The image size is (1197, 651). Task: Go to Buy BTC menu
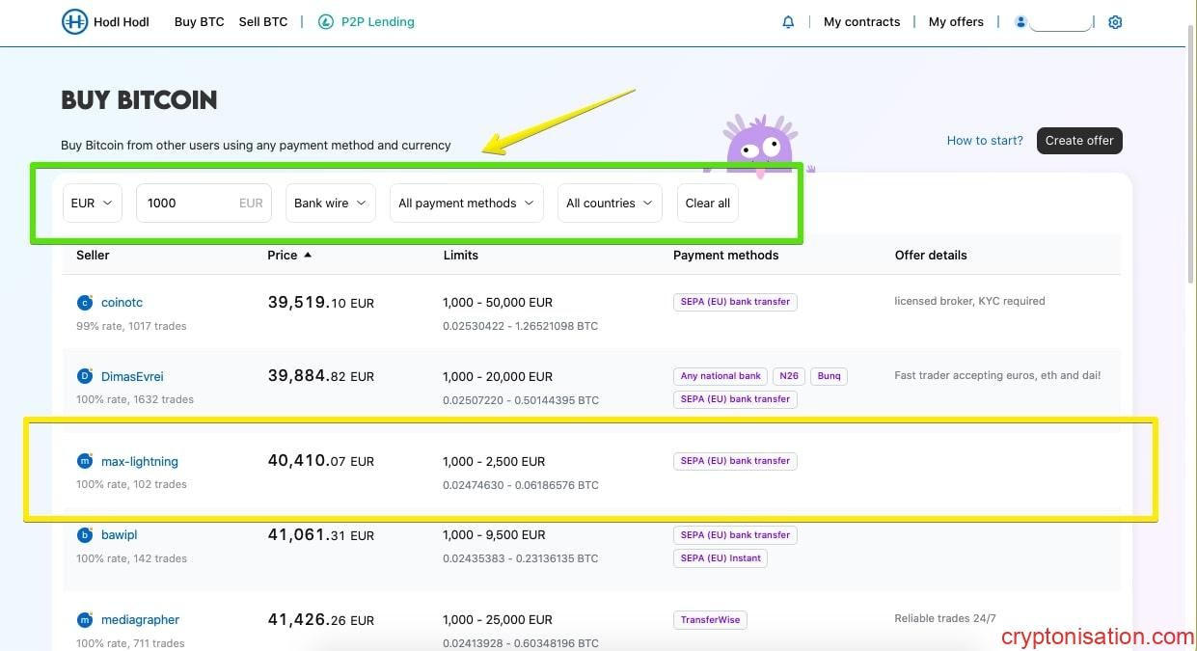coord(199,22)
